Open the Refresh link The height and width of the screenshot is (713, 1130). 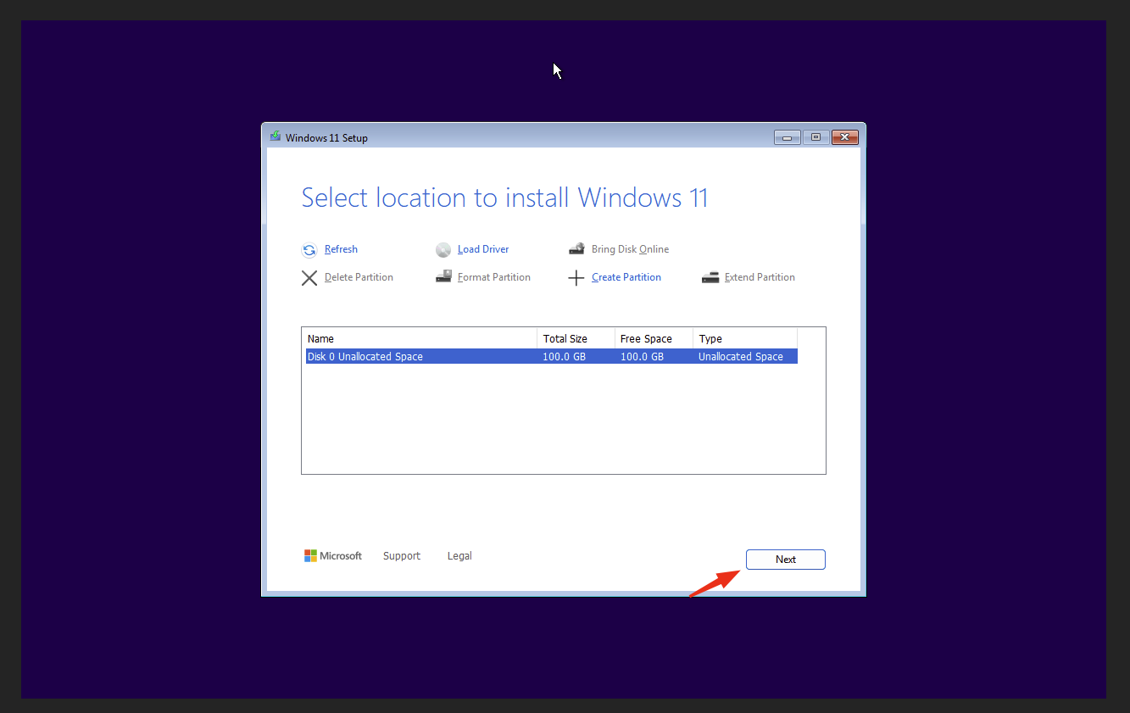coord(341,249)
